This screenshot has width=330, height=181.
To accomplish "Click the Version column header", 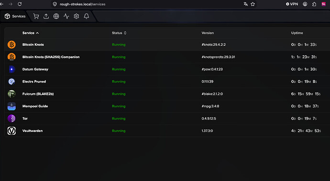I will [208, 33].
